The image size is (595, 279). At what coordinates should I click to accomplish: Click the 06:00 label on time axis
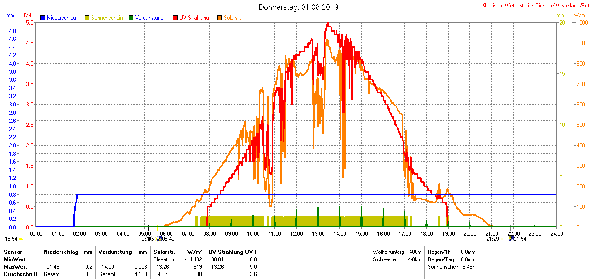[x=166, y=233]
